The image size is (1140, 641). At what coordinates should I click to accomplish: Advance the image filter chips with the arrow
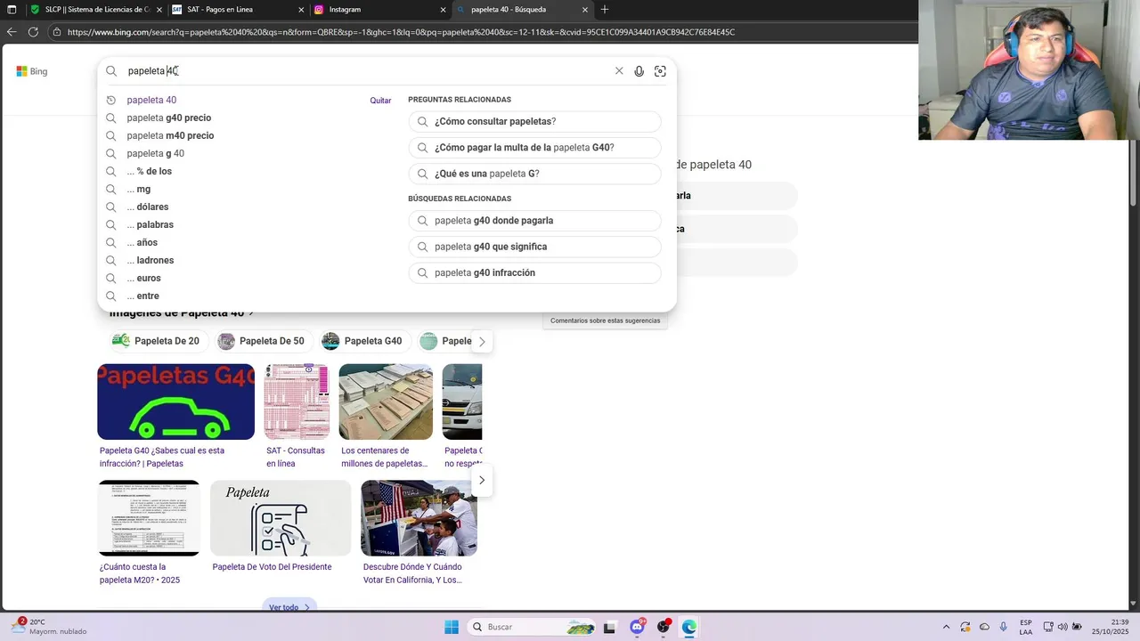pos(482,342)
